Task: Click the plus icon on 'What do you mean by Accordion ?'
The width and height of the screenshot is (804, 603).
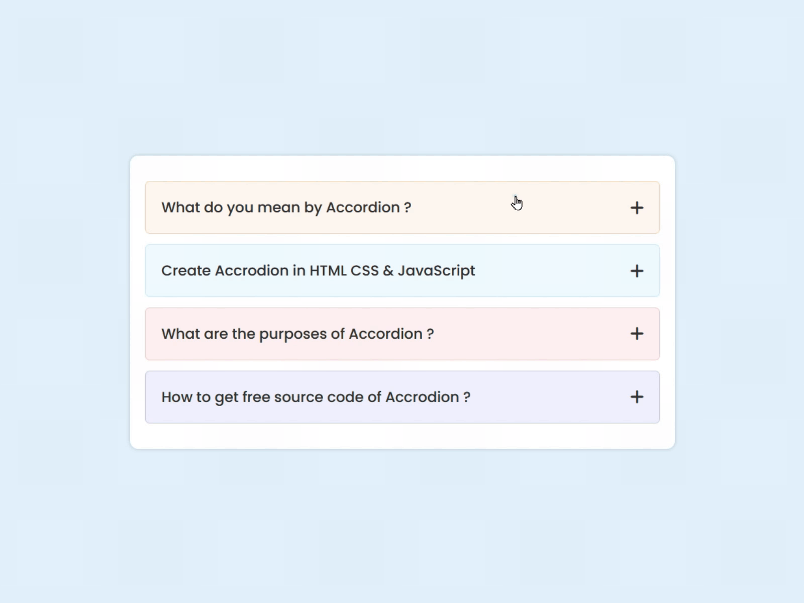Action: pos(637,208)
